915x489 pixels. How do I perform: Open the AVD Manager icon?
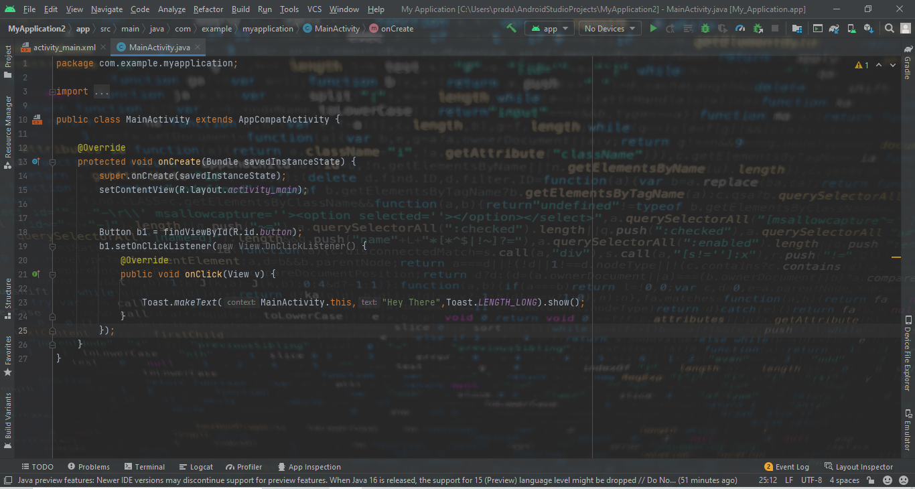pyautogui.click(x=852, y=28)
